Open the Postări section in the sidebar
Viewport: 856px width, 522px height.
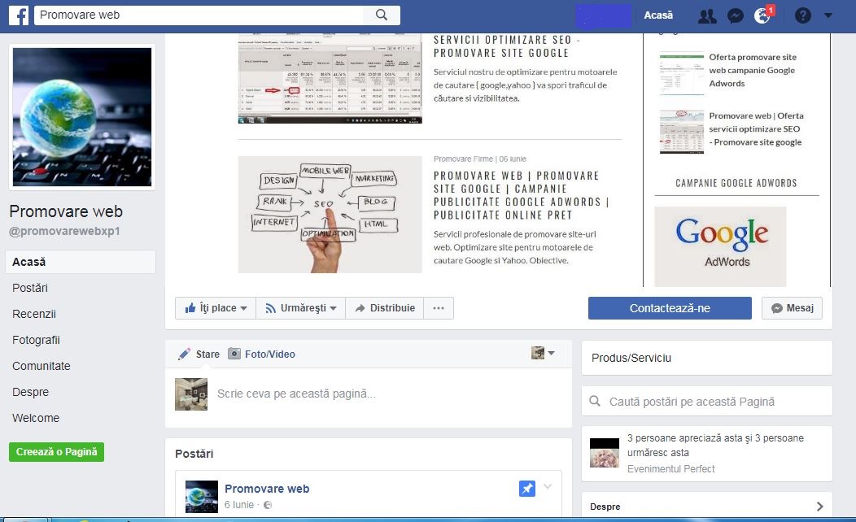pos(30,288)
